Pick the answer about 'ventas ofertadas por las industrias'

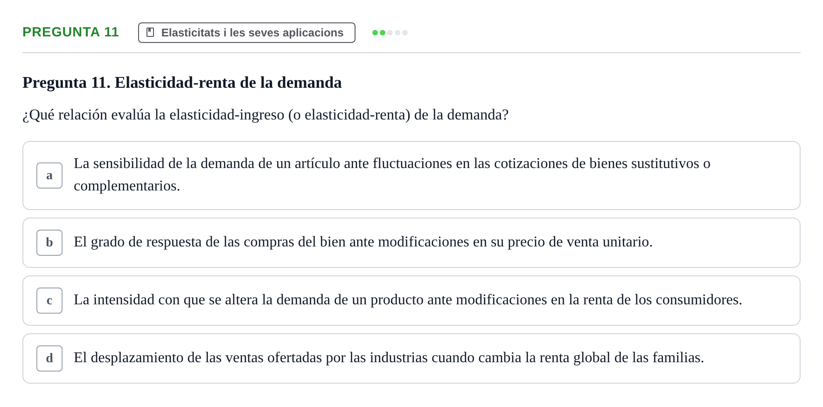(411, 358)
